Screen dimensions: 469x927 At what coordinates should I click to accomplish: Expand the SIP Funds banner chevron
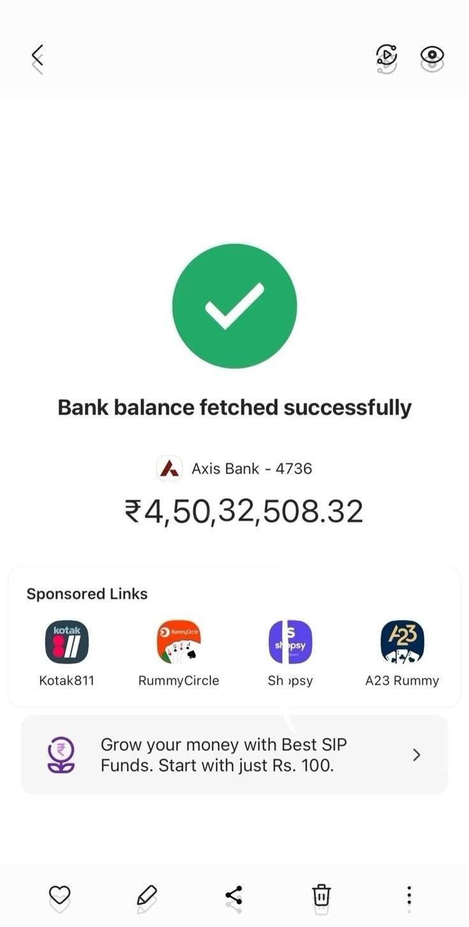pyautogui.click(x=416, y=755)
